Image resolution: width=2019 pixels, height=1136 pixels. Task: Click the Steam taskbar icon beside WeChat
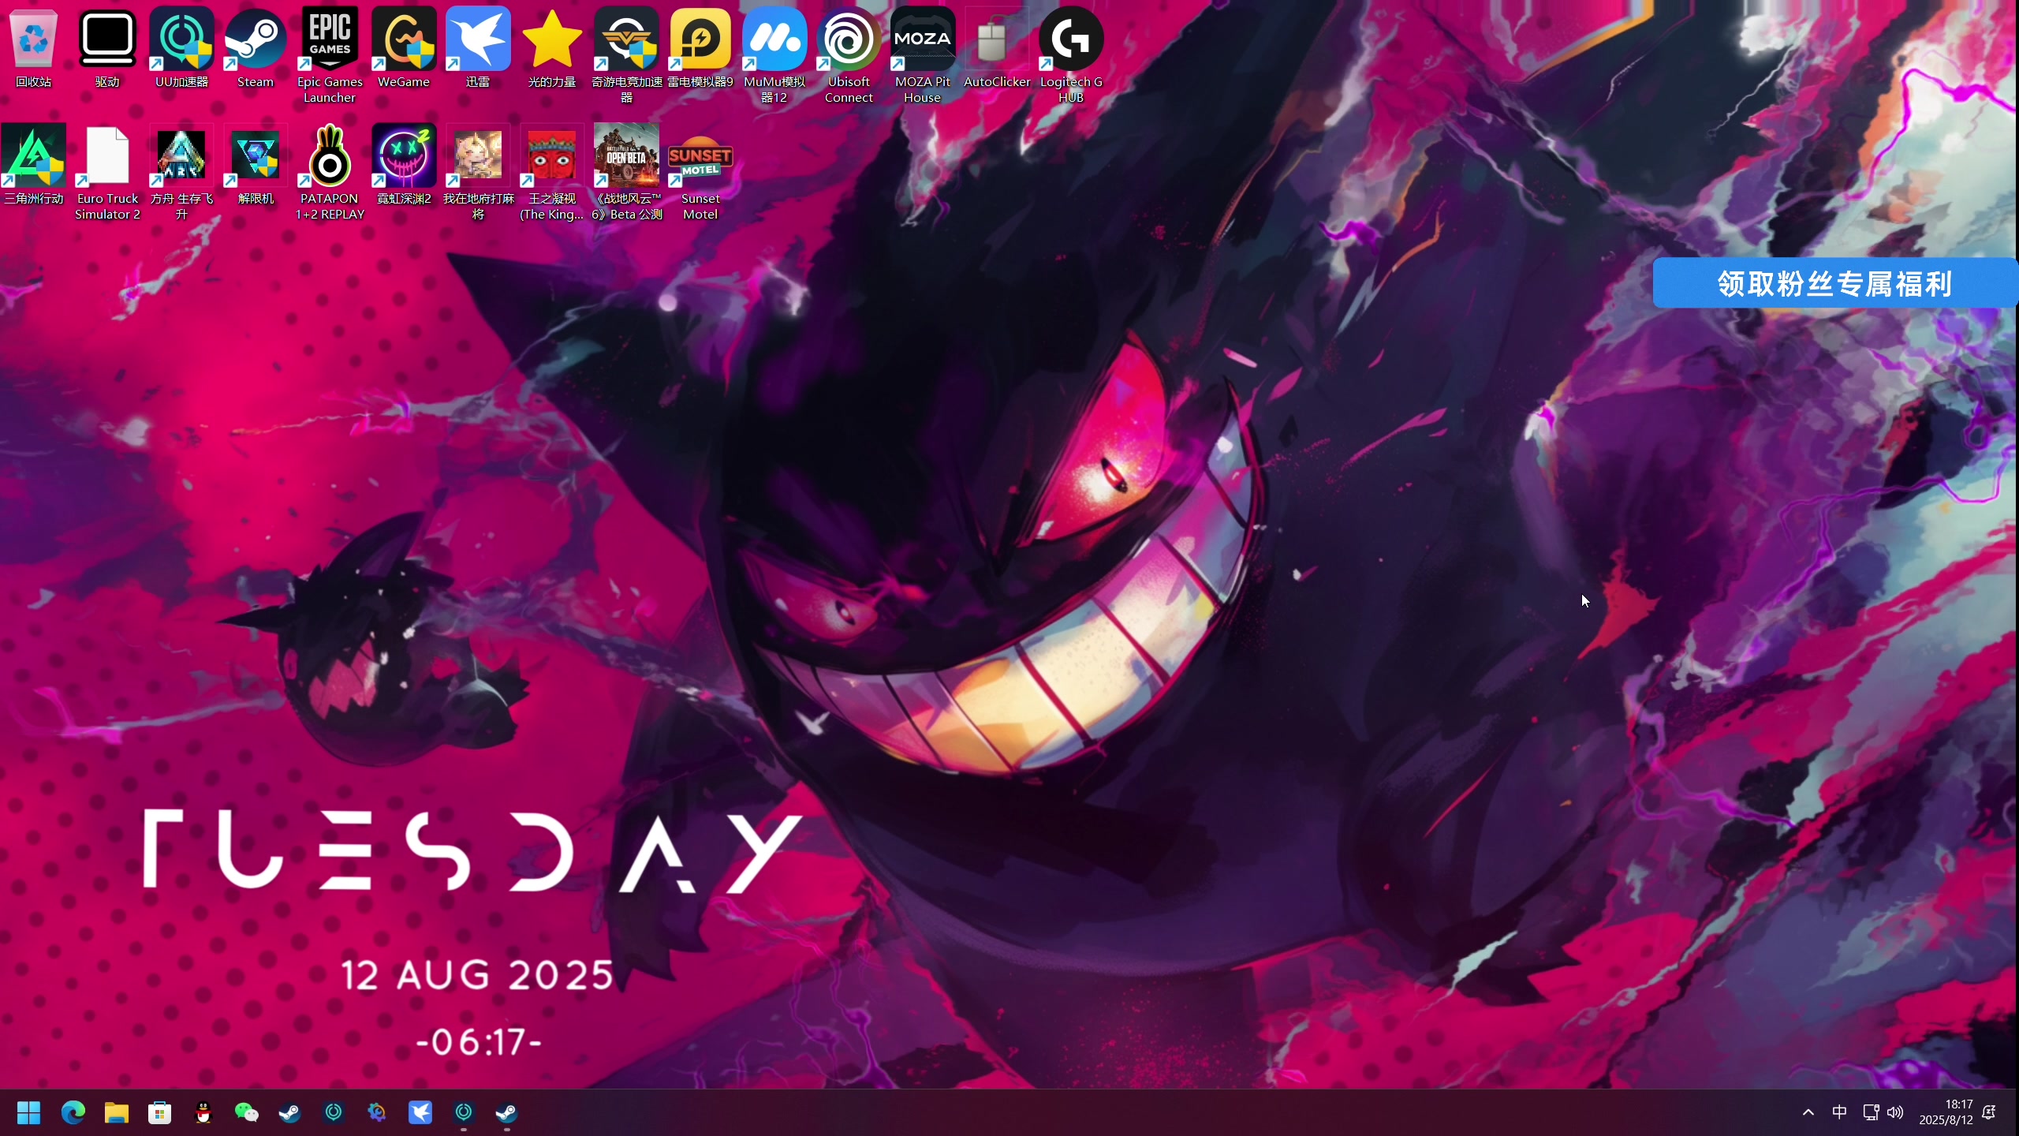pyautogui.click(x=290, y=1112)
